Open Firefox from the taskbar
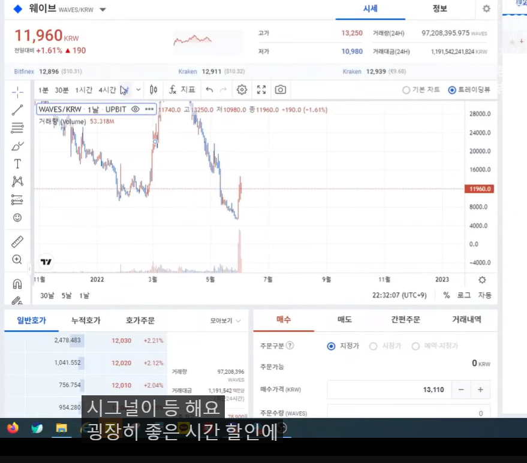527x463 pixels. 13,428
